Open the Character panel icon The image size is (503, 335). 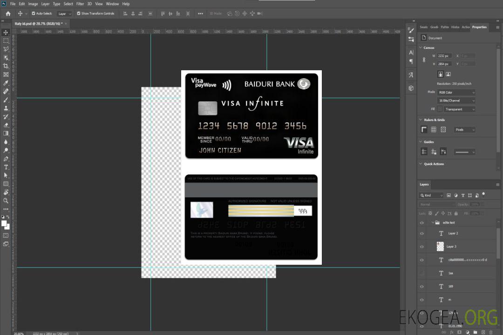[411, 53]
